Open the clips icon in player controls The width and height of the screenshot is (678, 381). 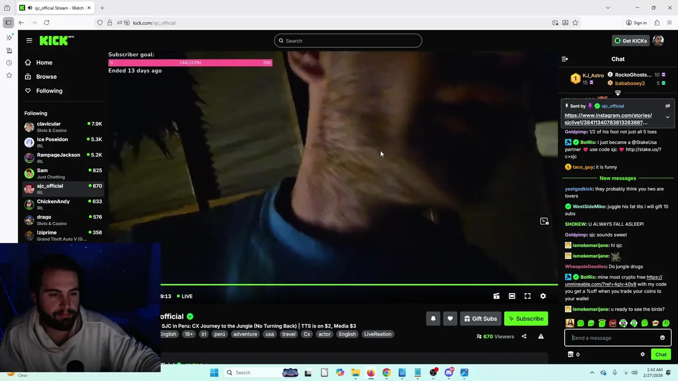496,296
